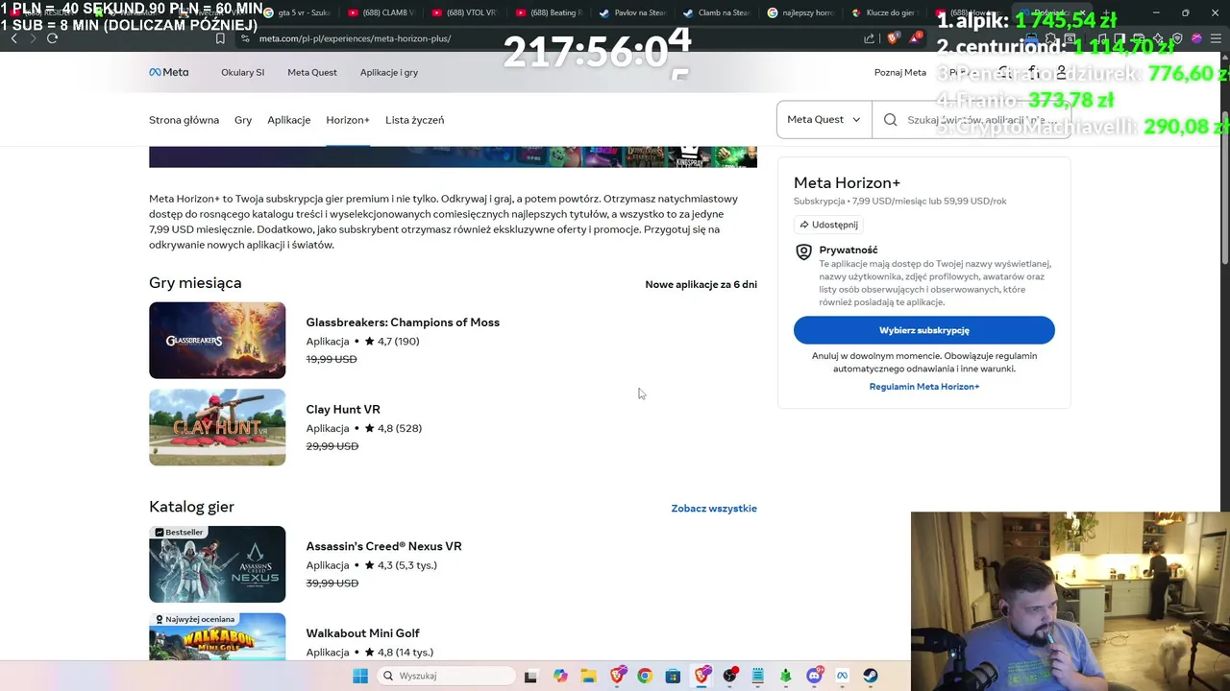1230x691 pixels.
Task: Open Walkabout Mini Golf title
Action: tap(362, 633)
